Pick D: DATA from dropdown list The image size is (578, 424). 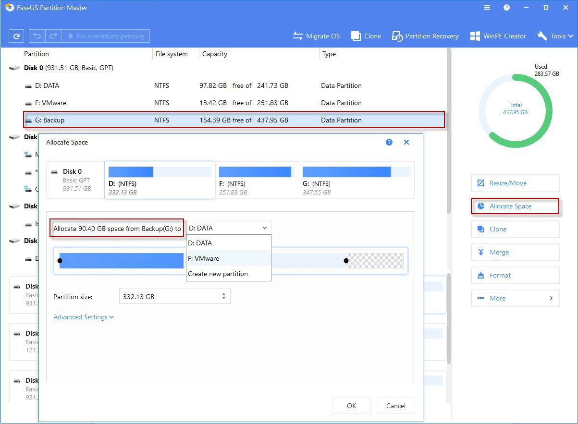pos(229,243)
